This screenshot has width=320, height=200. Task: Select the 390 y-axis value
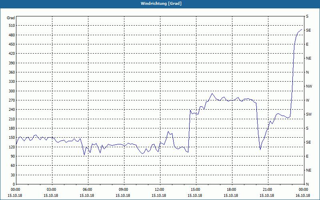point(12,63)
